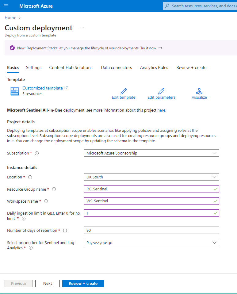Image resolution: width=237 pixels, height=294 pixels.
Task: Click the Number of days retention field
Action: pos(151,230)
